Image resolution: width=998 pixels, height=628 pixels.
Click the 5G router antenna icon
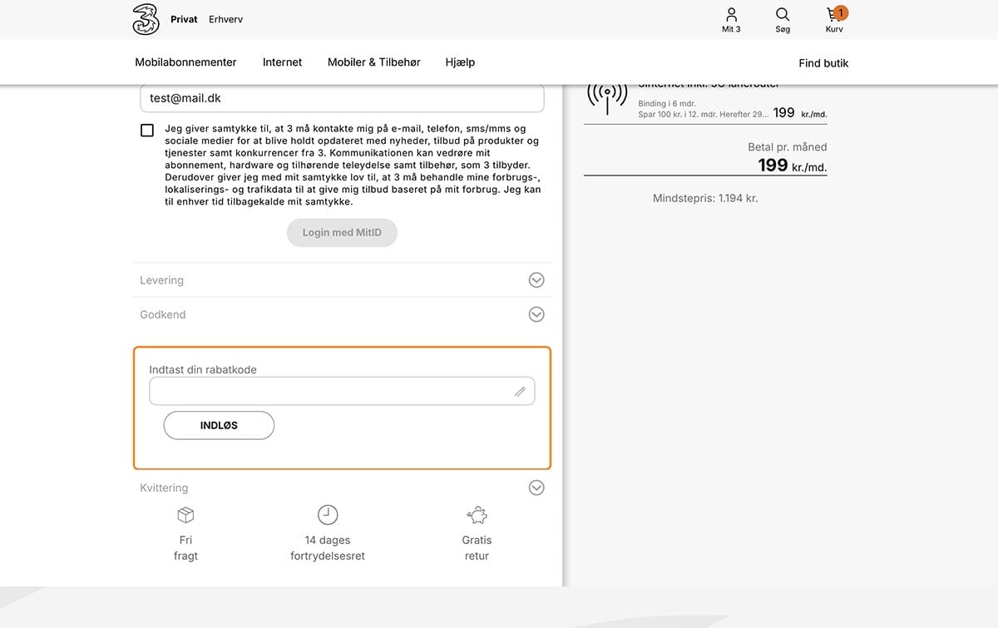coord(607,96)
